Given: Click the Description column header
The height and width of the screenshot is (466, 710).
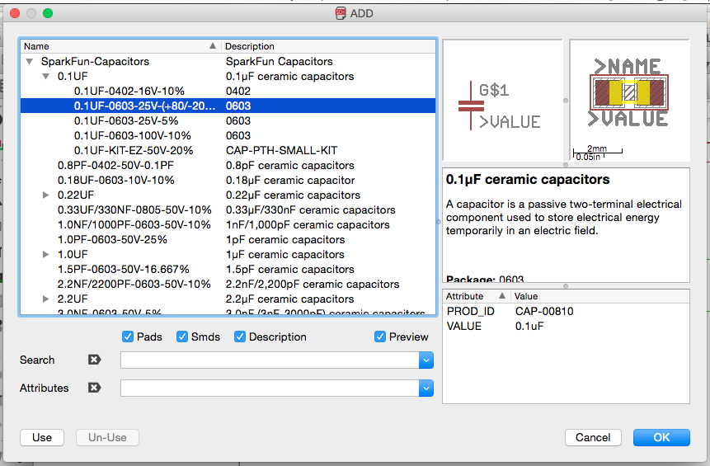Looking at the screenshot, I should 328,46.
